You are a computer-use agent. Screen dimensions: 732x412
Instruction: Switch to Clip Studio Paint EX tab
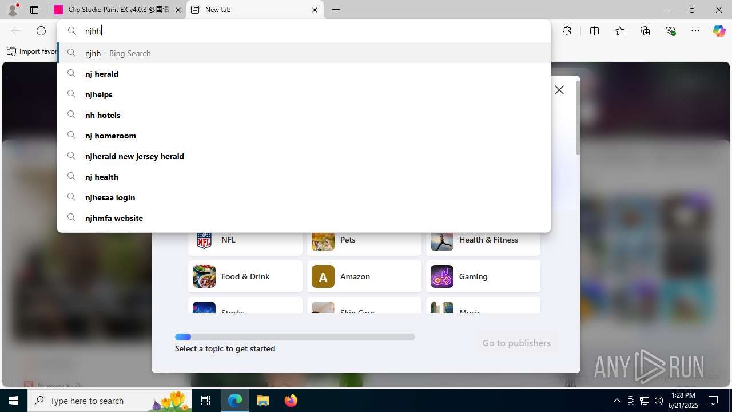[117, 10]
